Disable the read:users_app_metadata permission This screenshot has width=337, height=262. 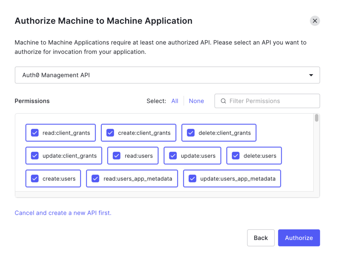[95, 178]
